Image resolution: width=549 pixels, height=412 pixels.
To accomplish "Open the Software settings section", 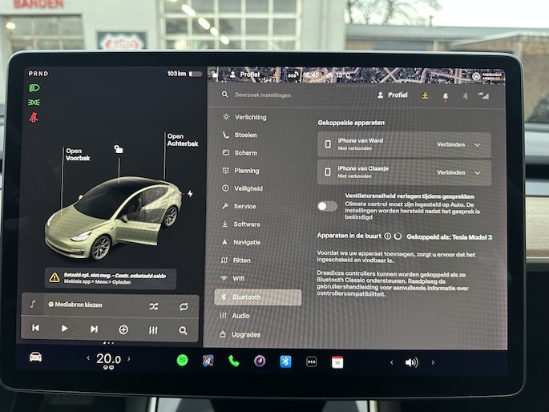I will [x=246, y=224].
